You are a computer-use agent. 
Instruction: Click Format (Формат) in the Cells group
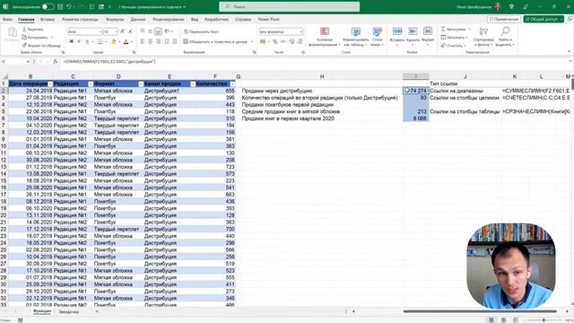click(428, 37)
